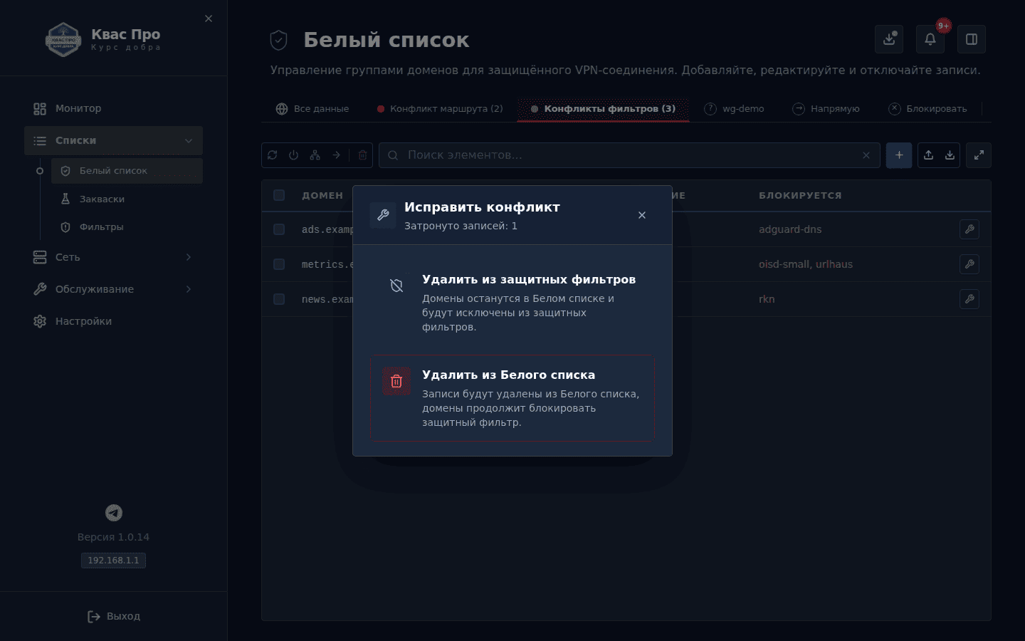
Task: Expand table to fullscreen
Action: [x=979, y=155]
